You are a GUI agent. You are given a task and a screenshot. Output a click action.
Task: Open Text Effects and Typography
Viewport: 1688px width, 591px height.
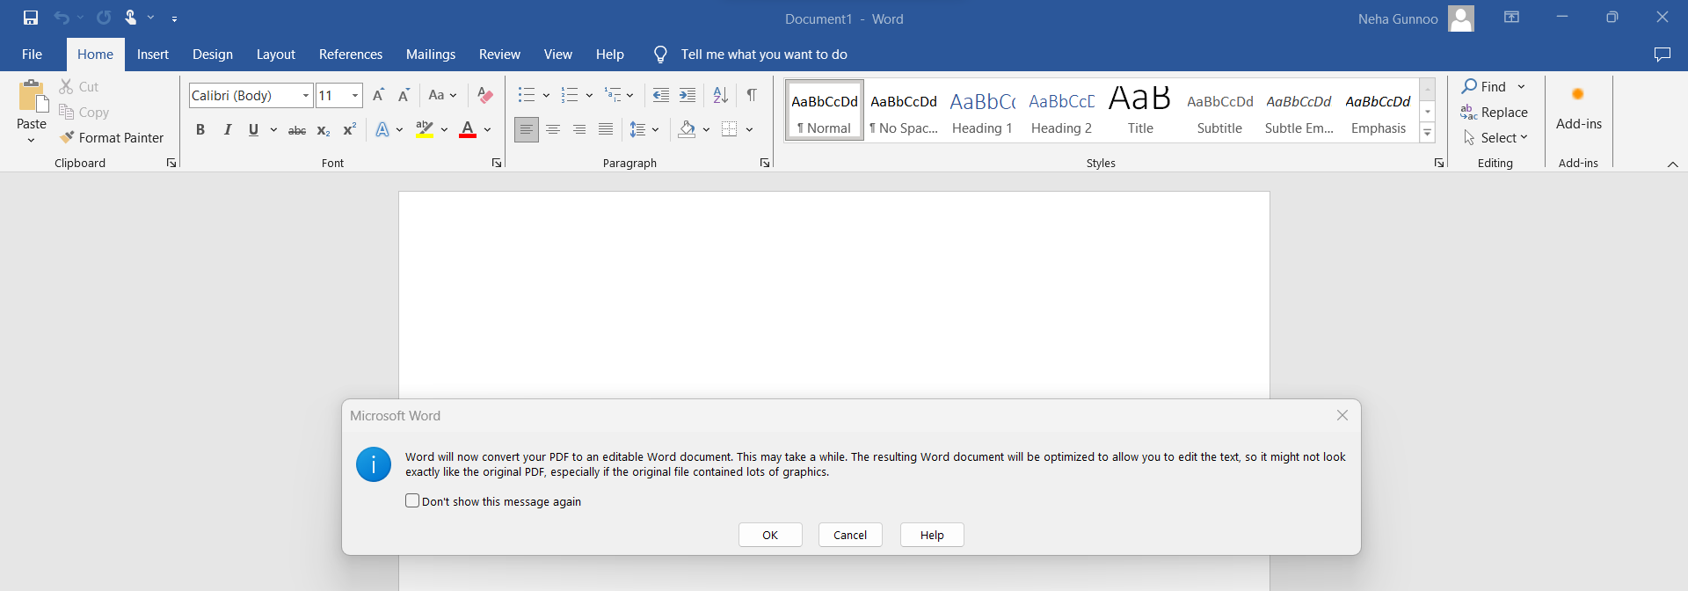pyautogui.click(x=382, y=130)
